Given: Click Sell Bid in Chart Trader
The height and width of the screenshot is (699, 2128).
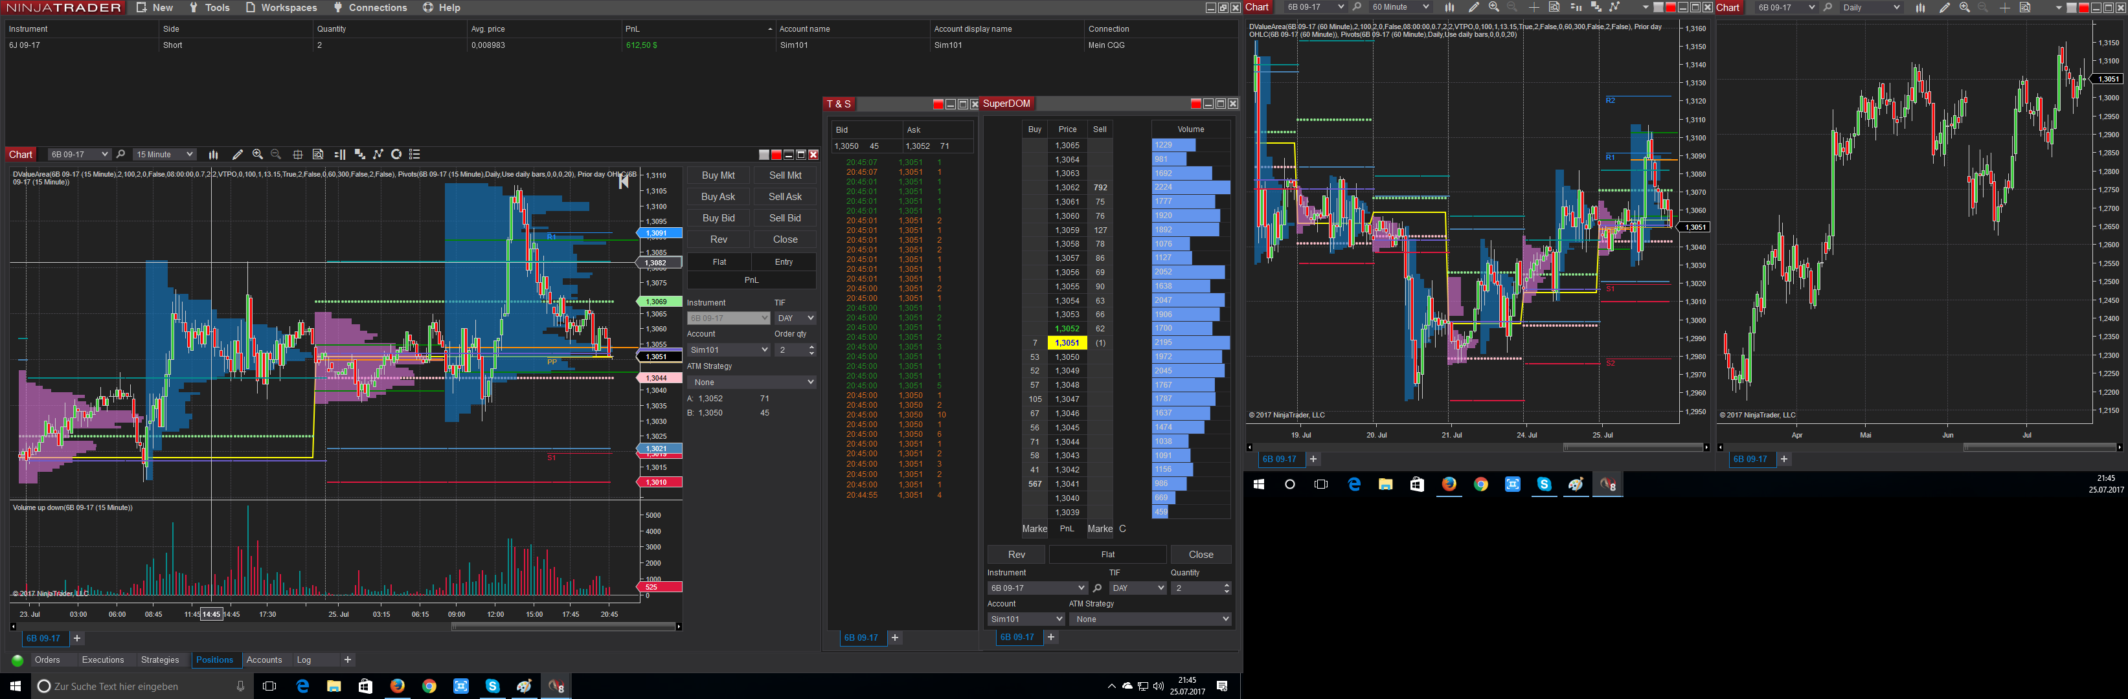Looking at the screenshot, I should (785, 219).
